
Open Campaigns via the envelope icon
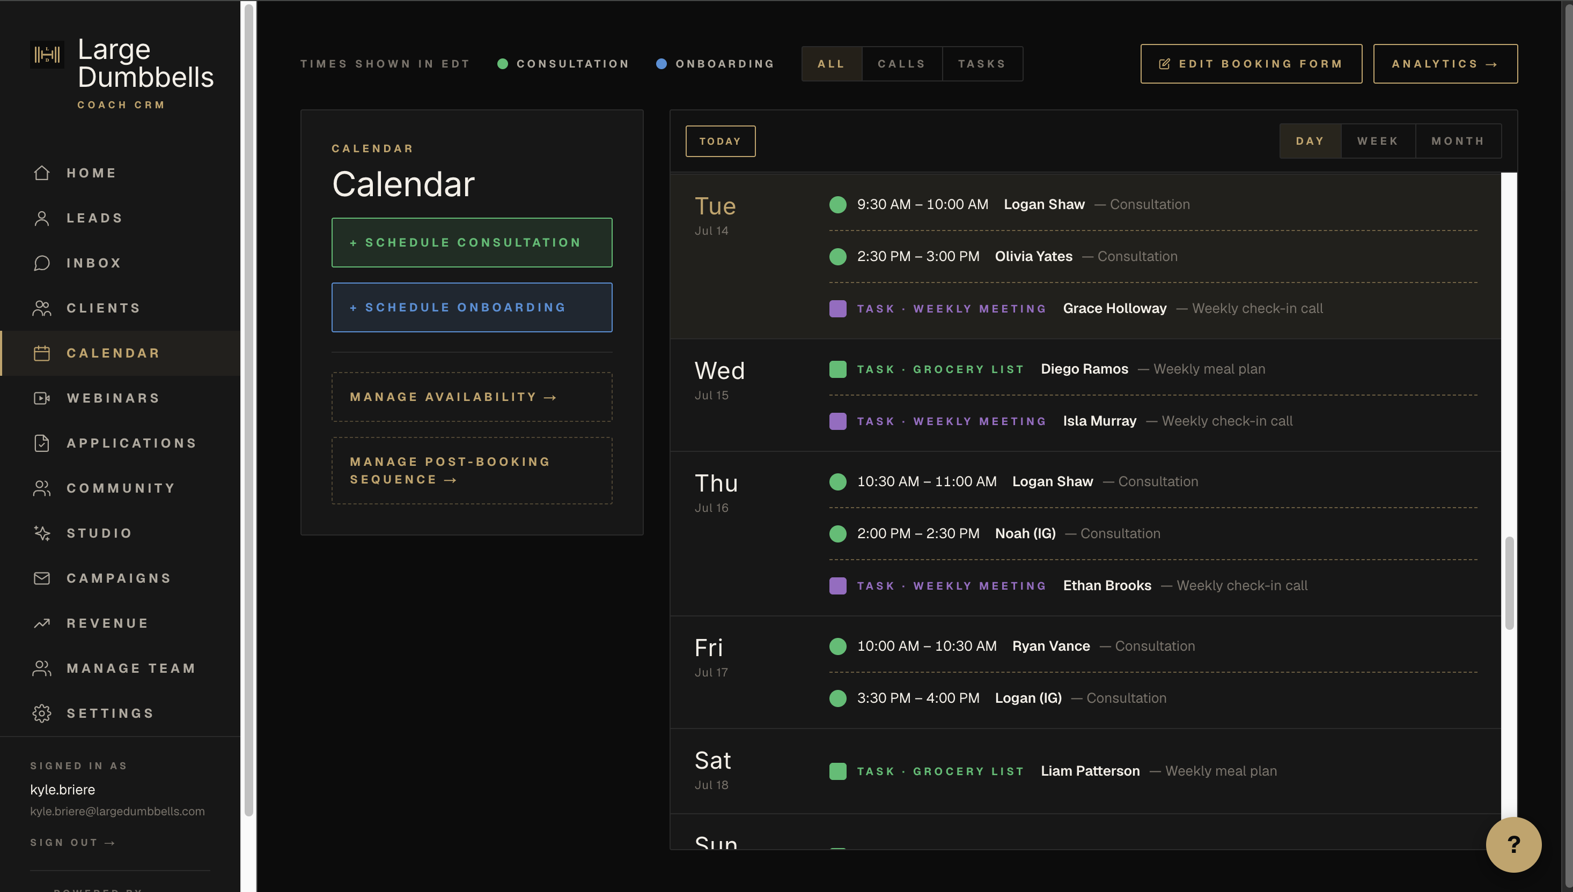point(42,578)
